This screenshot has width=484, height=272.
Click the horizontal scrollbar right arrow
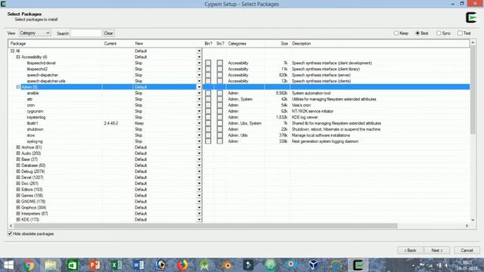[467, 226]
